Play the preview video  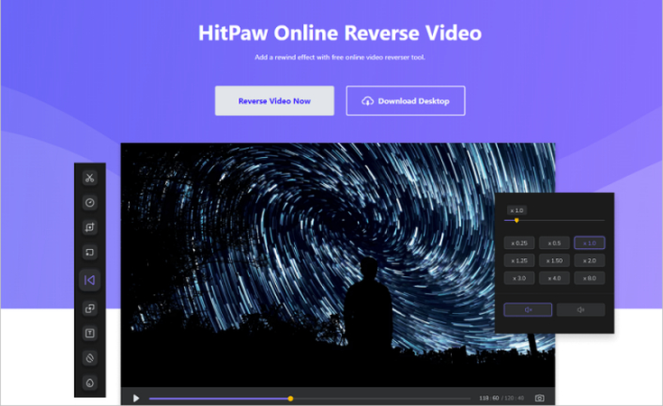coord(136,398)
